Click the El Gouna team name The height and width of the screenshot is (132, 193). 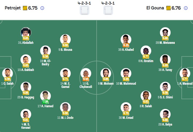pos(155,8)
